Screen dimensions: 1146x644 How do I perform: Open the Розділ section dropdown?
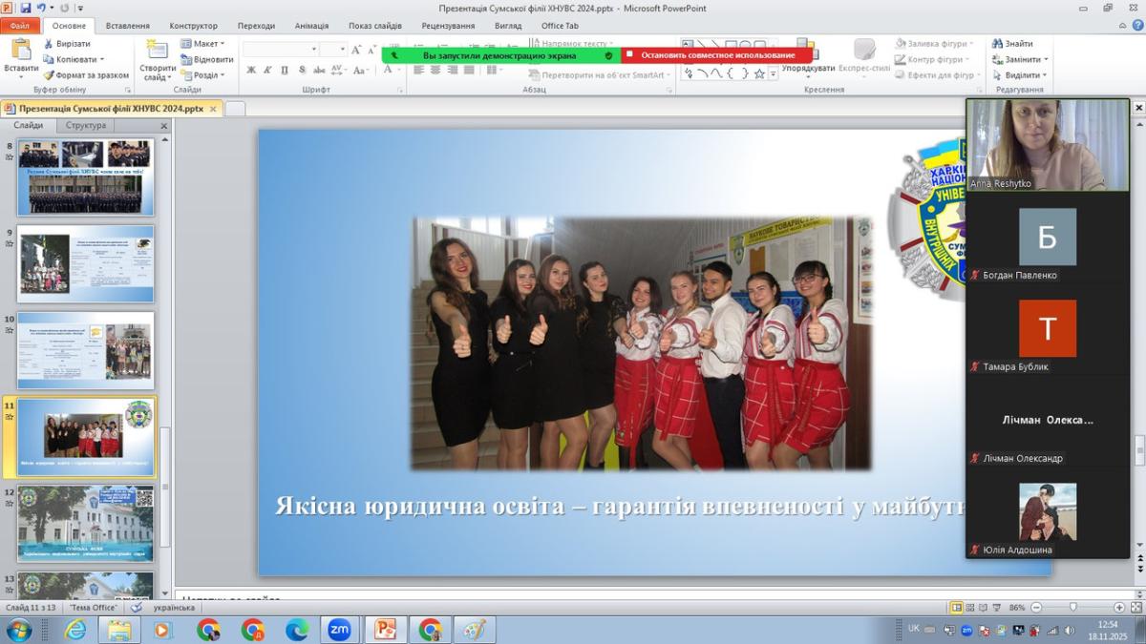208,75
